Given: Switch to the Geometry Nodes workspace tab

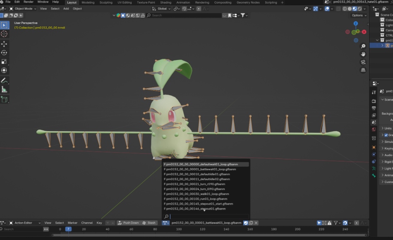Looking at the screenshot, I should [248, 2].
